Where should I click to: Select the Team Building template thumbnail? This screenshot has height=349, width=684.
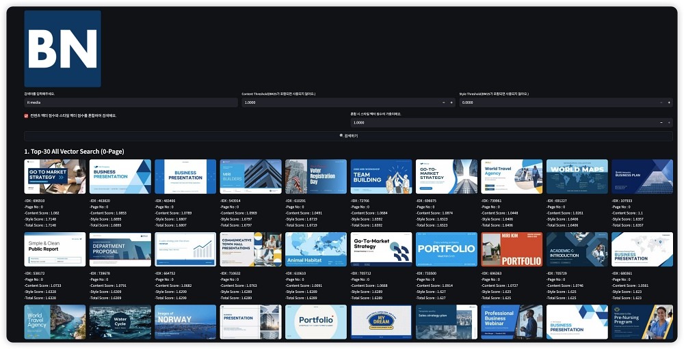point(381,177)
